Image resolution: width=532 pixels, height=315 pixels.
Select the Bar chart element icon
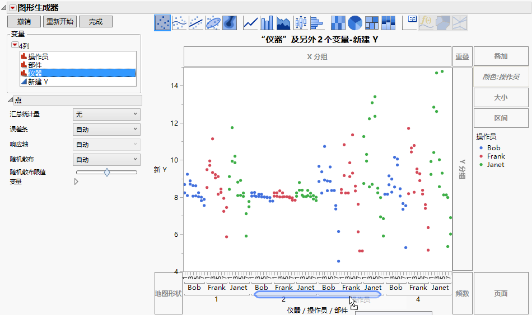coord(267,22)
